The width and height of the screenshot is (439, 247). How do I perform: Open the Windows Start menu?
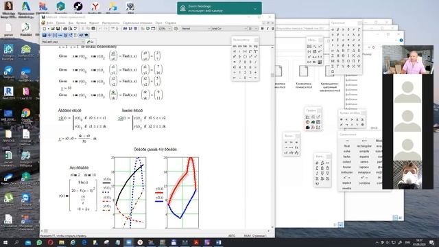point(5,242)
